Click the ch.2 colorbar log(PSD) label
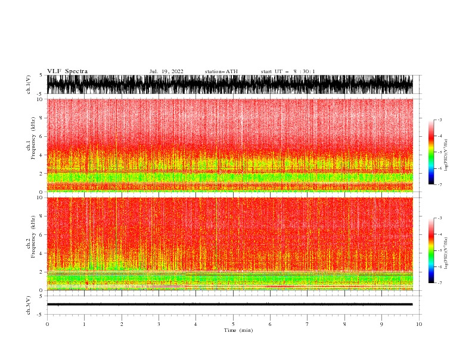472x364 pixels. pos(446,253)
